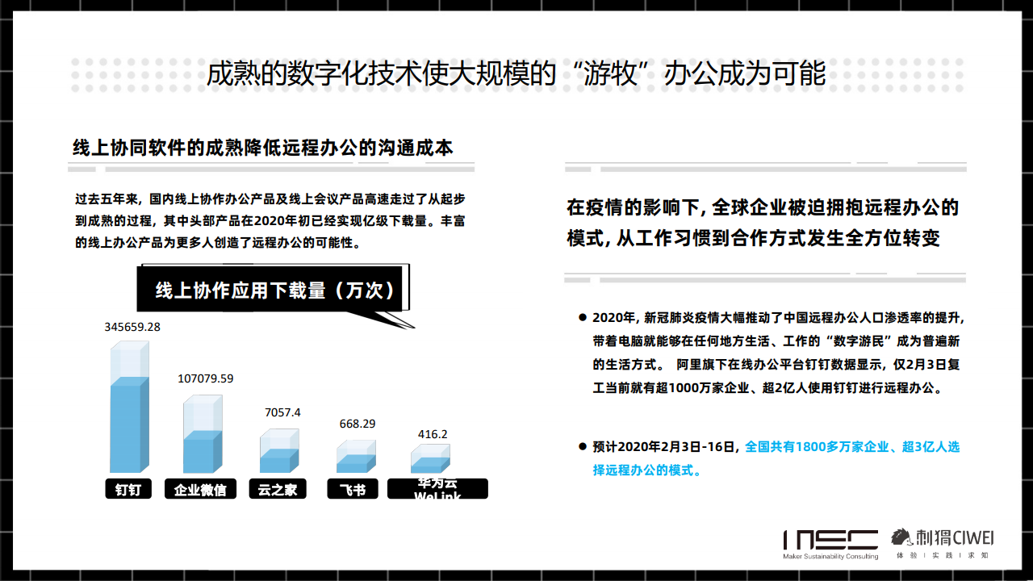Click the 钉钉 bar in the chart
Image resolution: width=1033 pixels, height=581 pixels.
(129, 407)
